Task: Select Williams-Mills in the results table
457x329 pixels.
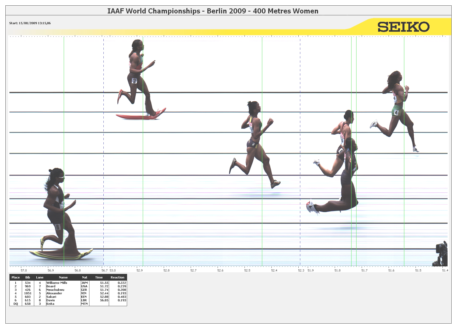Action: [57, 283]
